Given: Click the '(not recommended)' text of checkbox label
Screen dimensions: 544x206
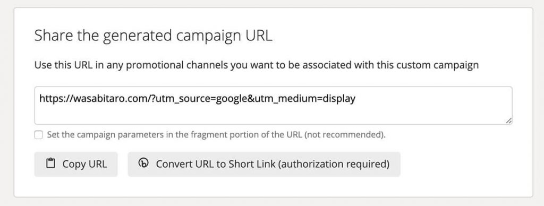Looking at the screenshot, I should click(345, 134).
